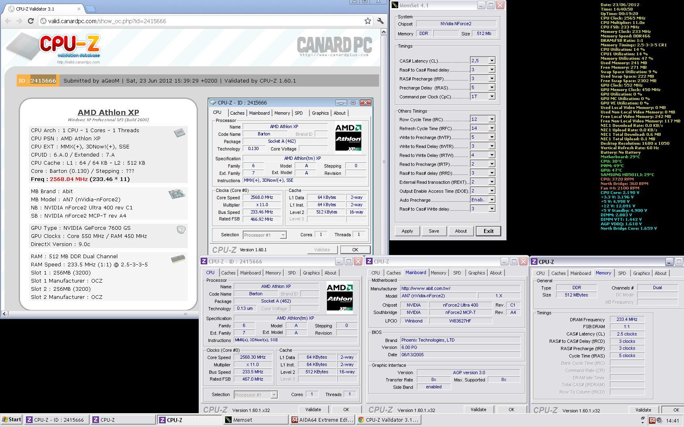Screen dimensions: 684x427
Task: Click the browser vertical scroll up arrow
Action: pyautogui.click(x=383, y=32)
